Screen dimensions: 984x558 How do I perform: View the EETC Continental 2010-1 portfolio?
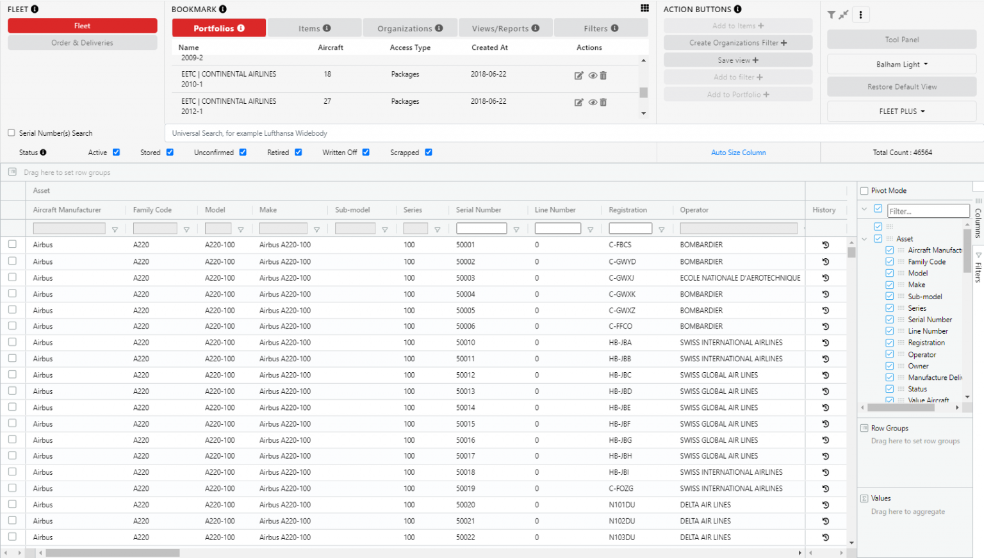[593, 76]
